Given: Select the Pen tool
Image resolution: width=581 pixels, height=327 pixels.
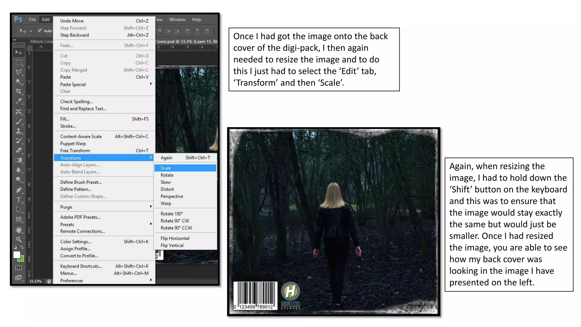Looking at the screenshot, I should (19, 190).
